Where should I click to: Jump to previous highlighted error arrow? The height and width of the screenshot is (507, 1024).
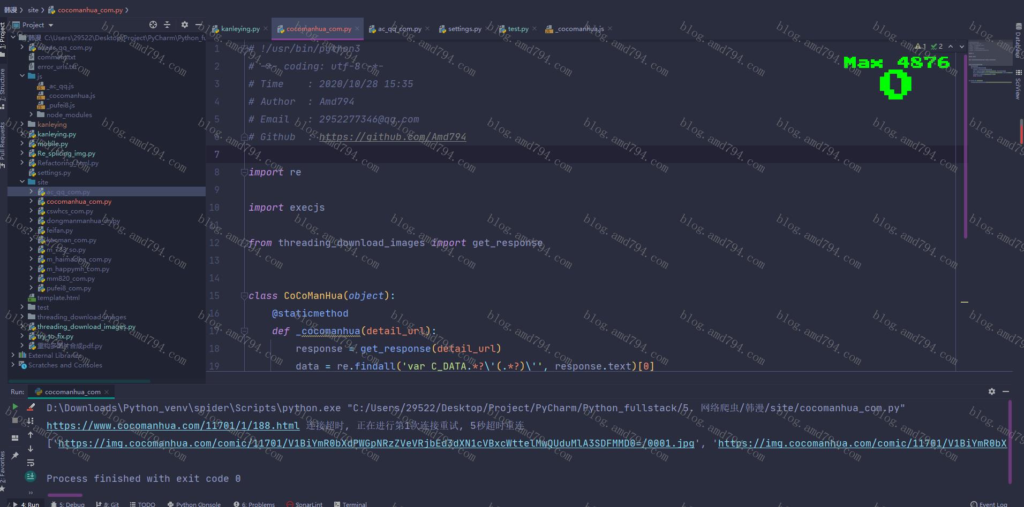tap(951, 47)
